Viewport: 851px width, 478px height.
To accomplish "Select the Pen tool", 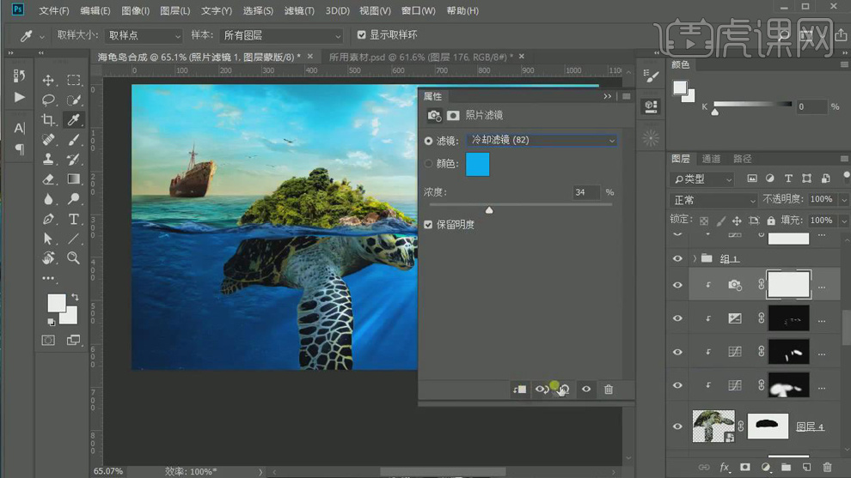I will tap(49, 219).
